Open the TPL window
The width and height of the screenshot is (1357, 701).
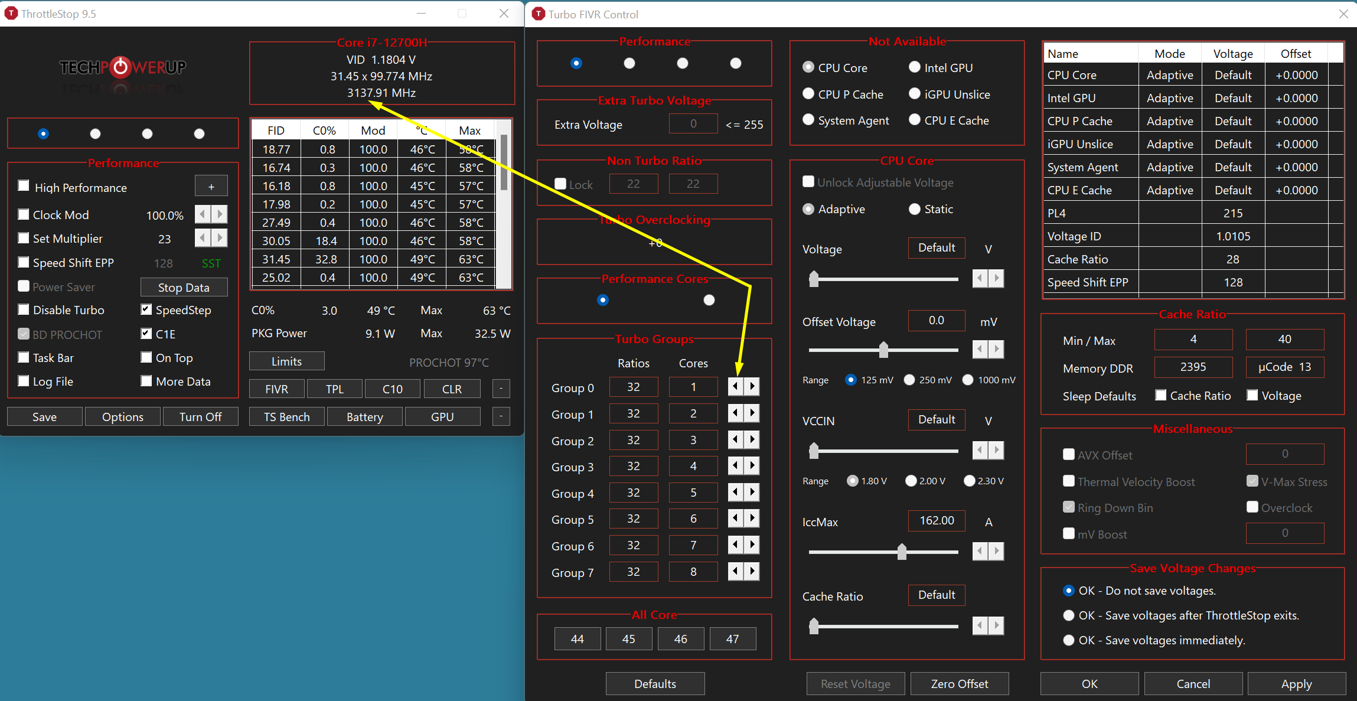click(334, 389)
